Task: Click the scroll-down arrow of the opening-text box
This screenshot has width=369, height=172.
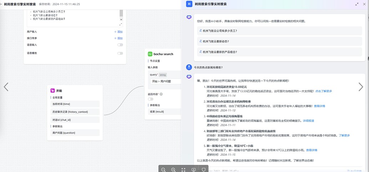Action: point(121,20)
